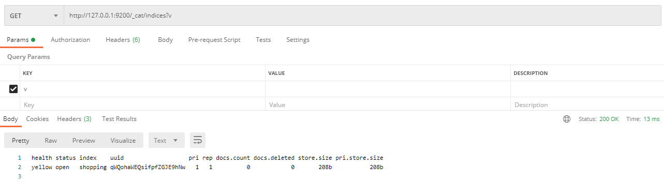Click the 'shopping' index name in response
Image resolution: width=664 pixels, height=196 pixels.
click(93, 167)
